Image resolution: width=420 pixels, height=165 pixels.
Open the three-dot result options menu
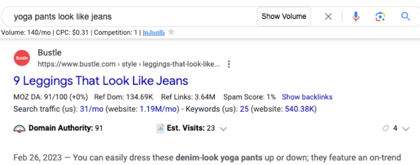(229, 64)
